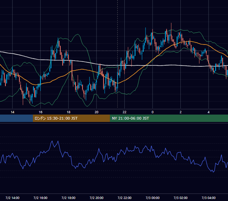Viewport: 228px width, 201px height.
Task: Click the 7/2 18:00 date label
Action: point(68,198)
